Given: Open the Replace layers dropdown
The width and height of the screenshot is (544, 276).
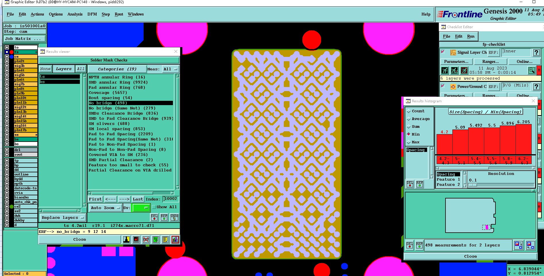Looking at the screenshot, I should tap(63, 218).
